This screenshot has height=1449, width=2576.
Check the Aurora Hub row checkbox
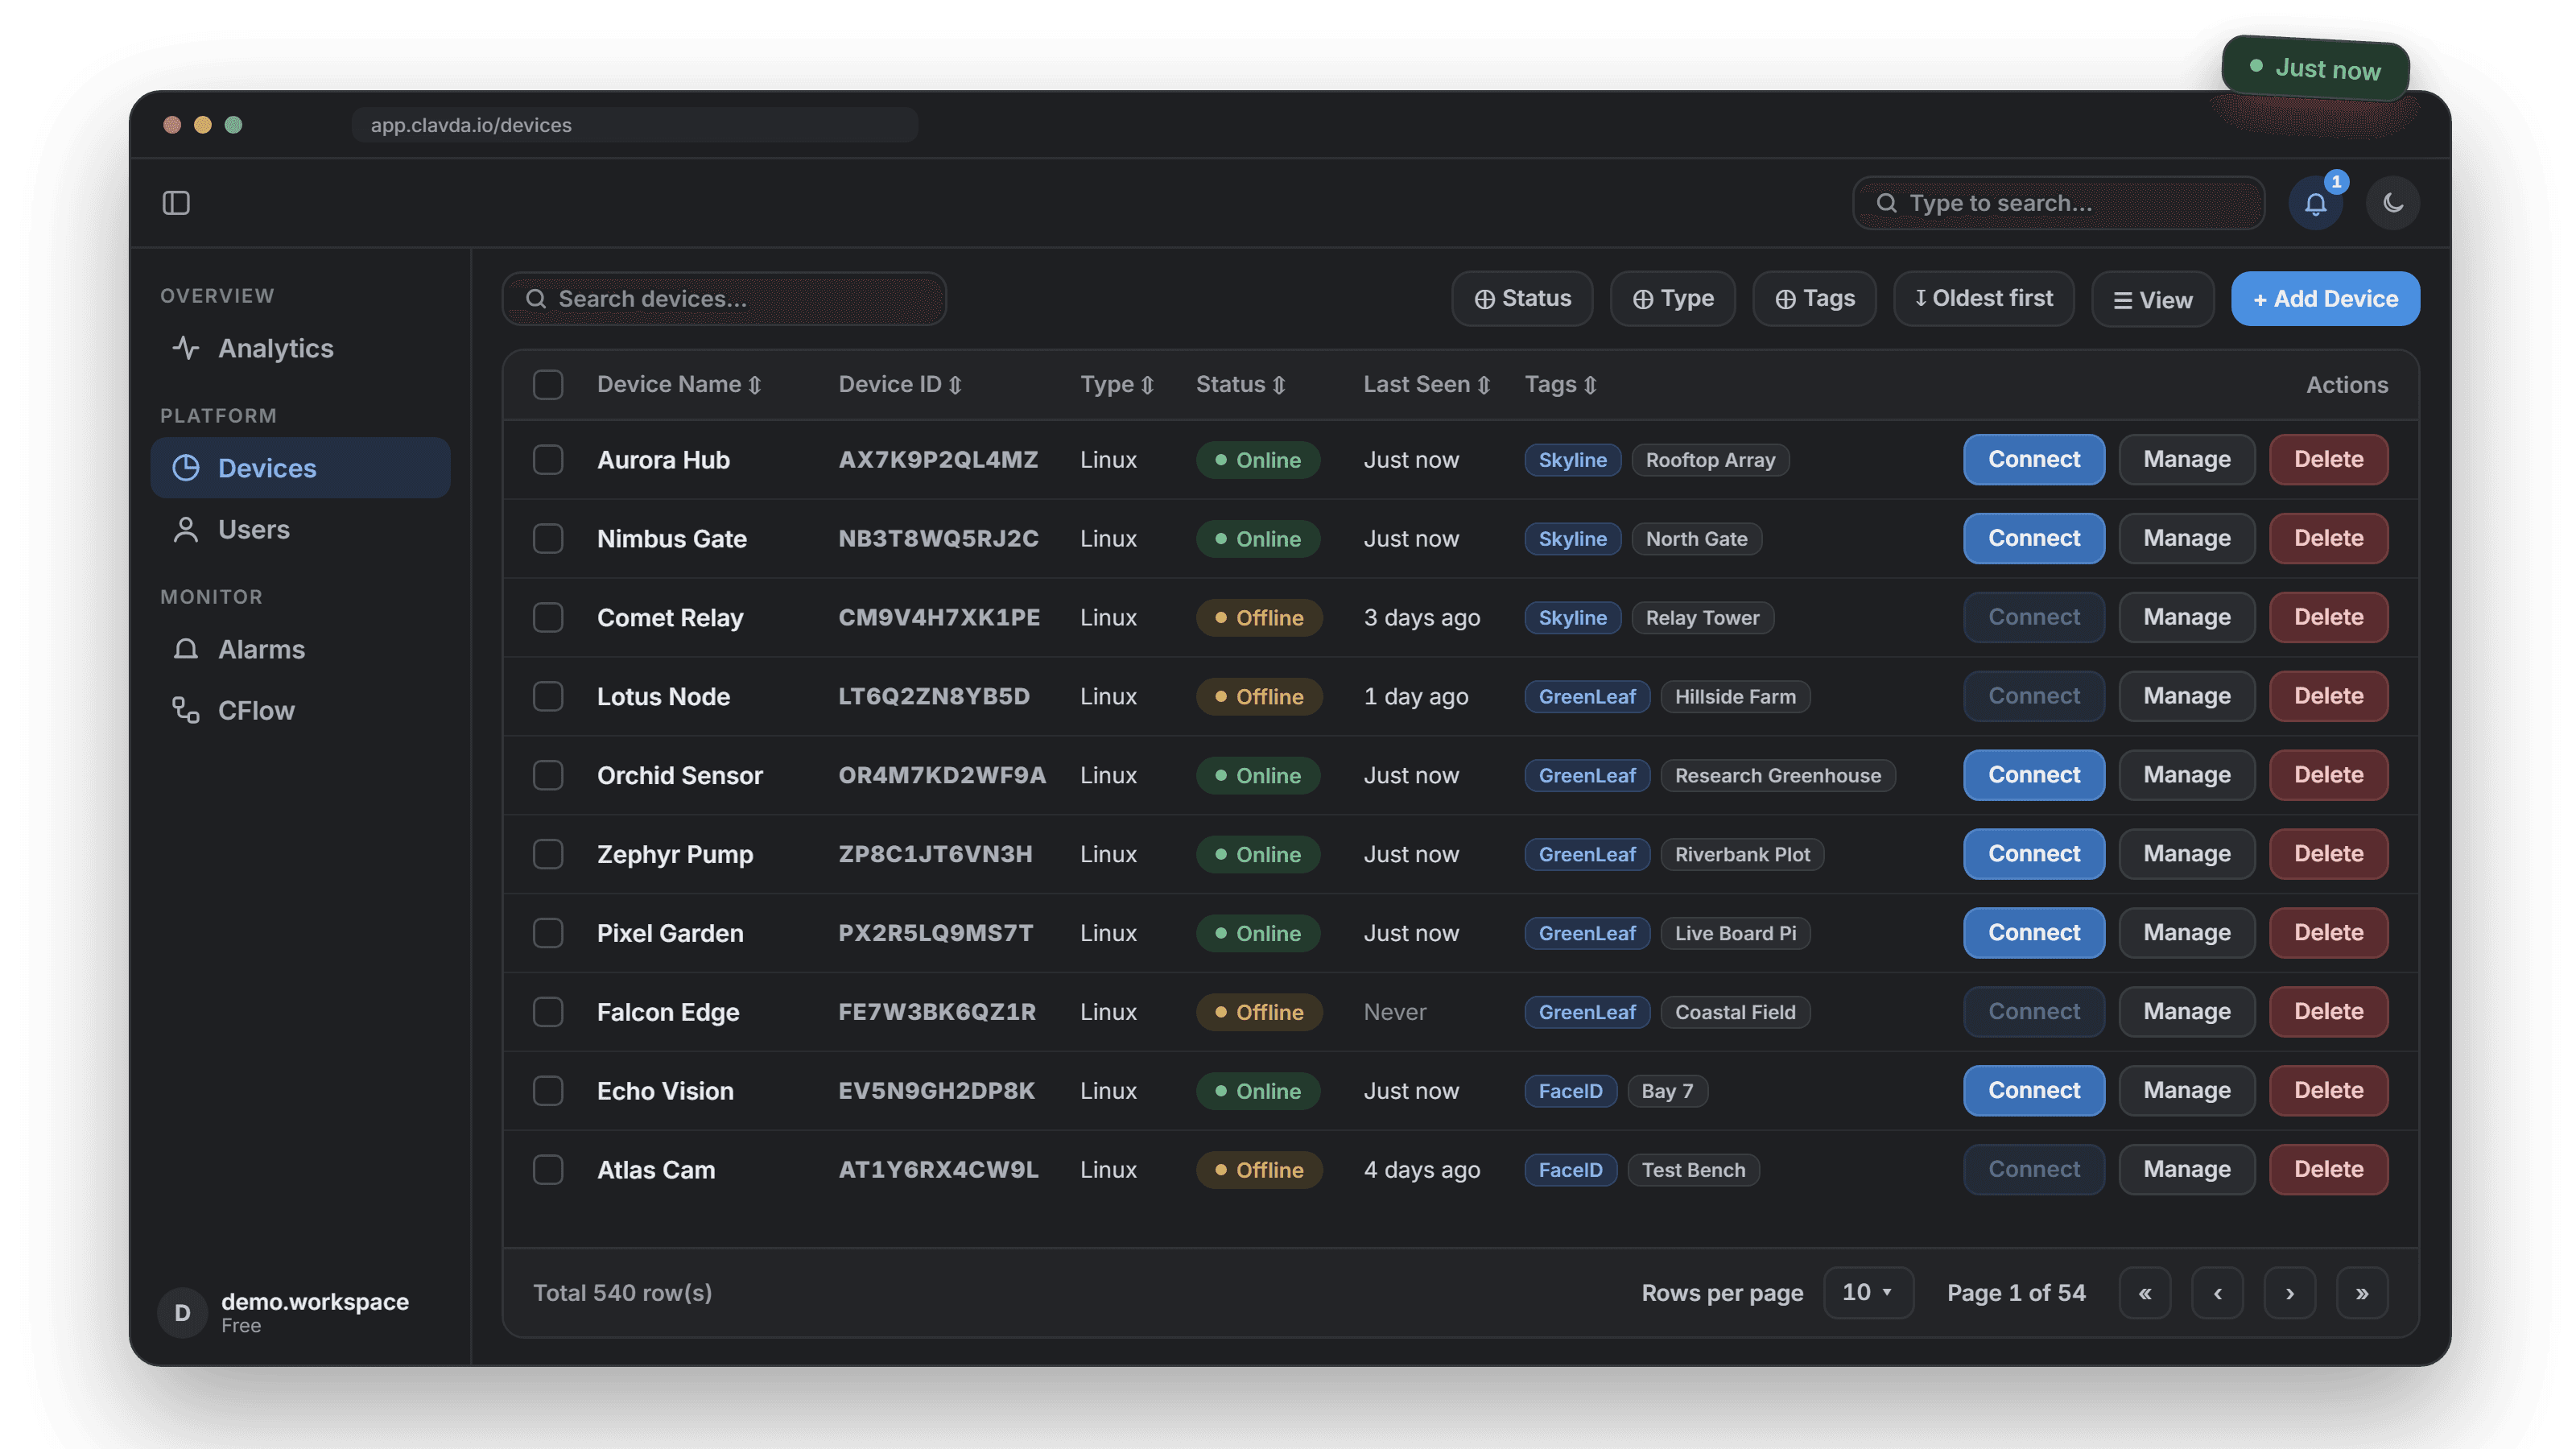click(548, 460)
